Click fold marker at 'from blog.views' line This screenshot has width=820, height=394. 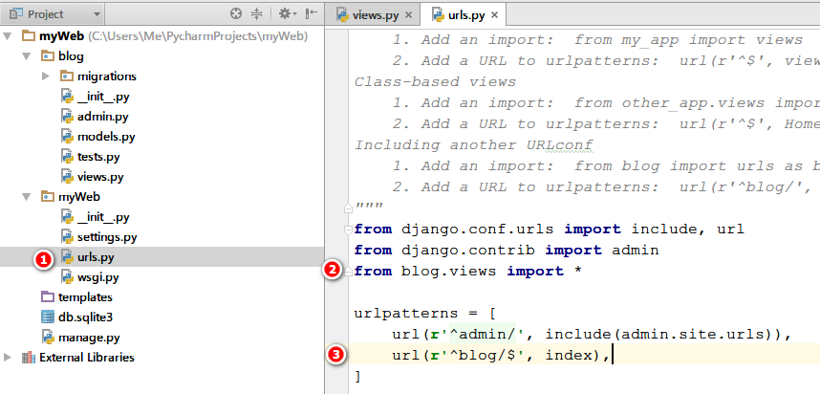click(x=348, y=272)
